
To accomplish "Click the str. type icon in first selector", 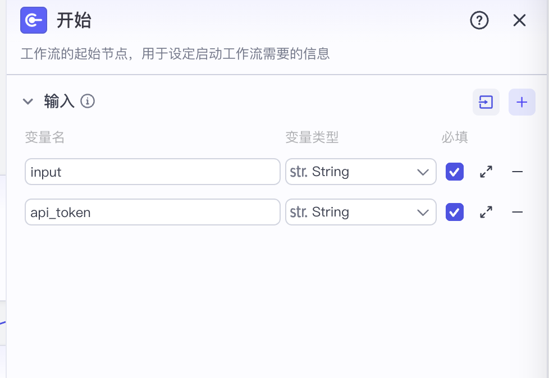I will tap(298, 172).
